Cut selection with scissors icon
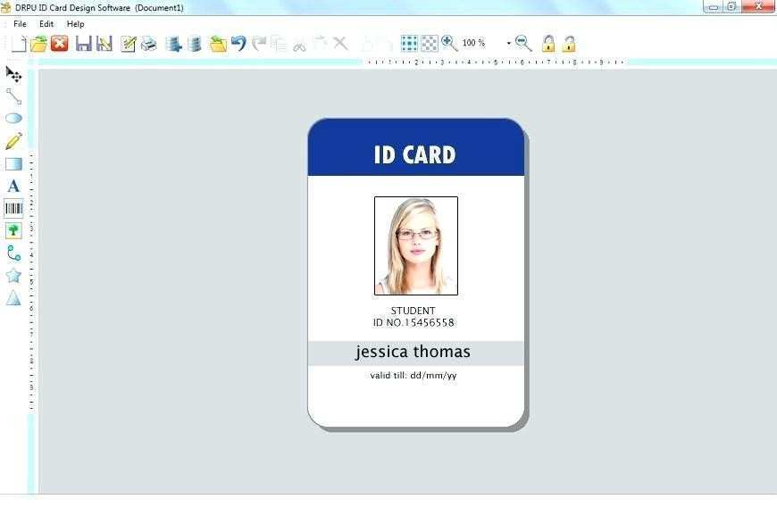The height and width of the screenshot is (507, 777). tap(299, 45)
